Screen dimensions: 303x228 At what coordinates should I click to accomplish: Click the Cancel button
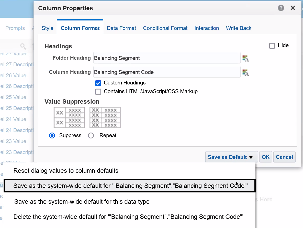pyautogui.click(x=284, y=157)
